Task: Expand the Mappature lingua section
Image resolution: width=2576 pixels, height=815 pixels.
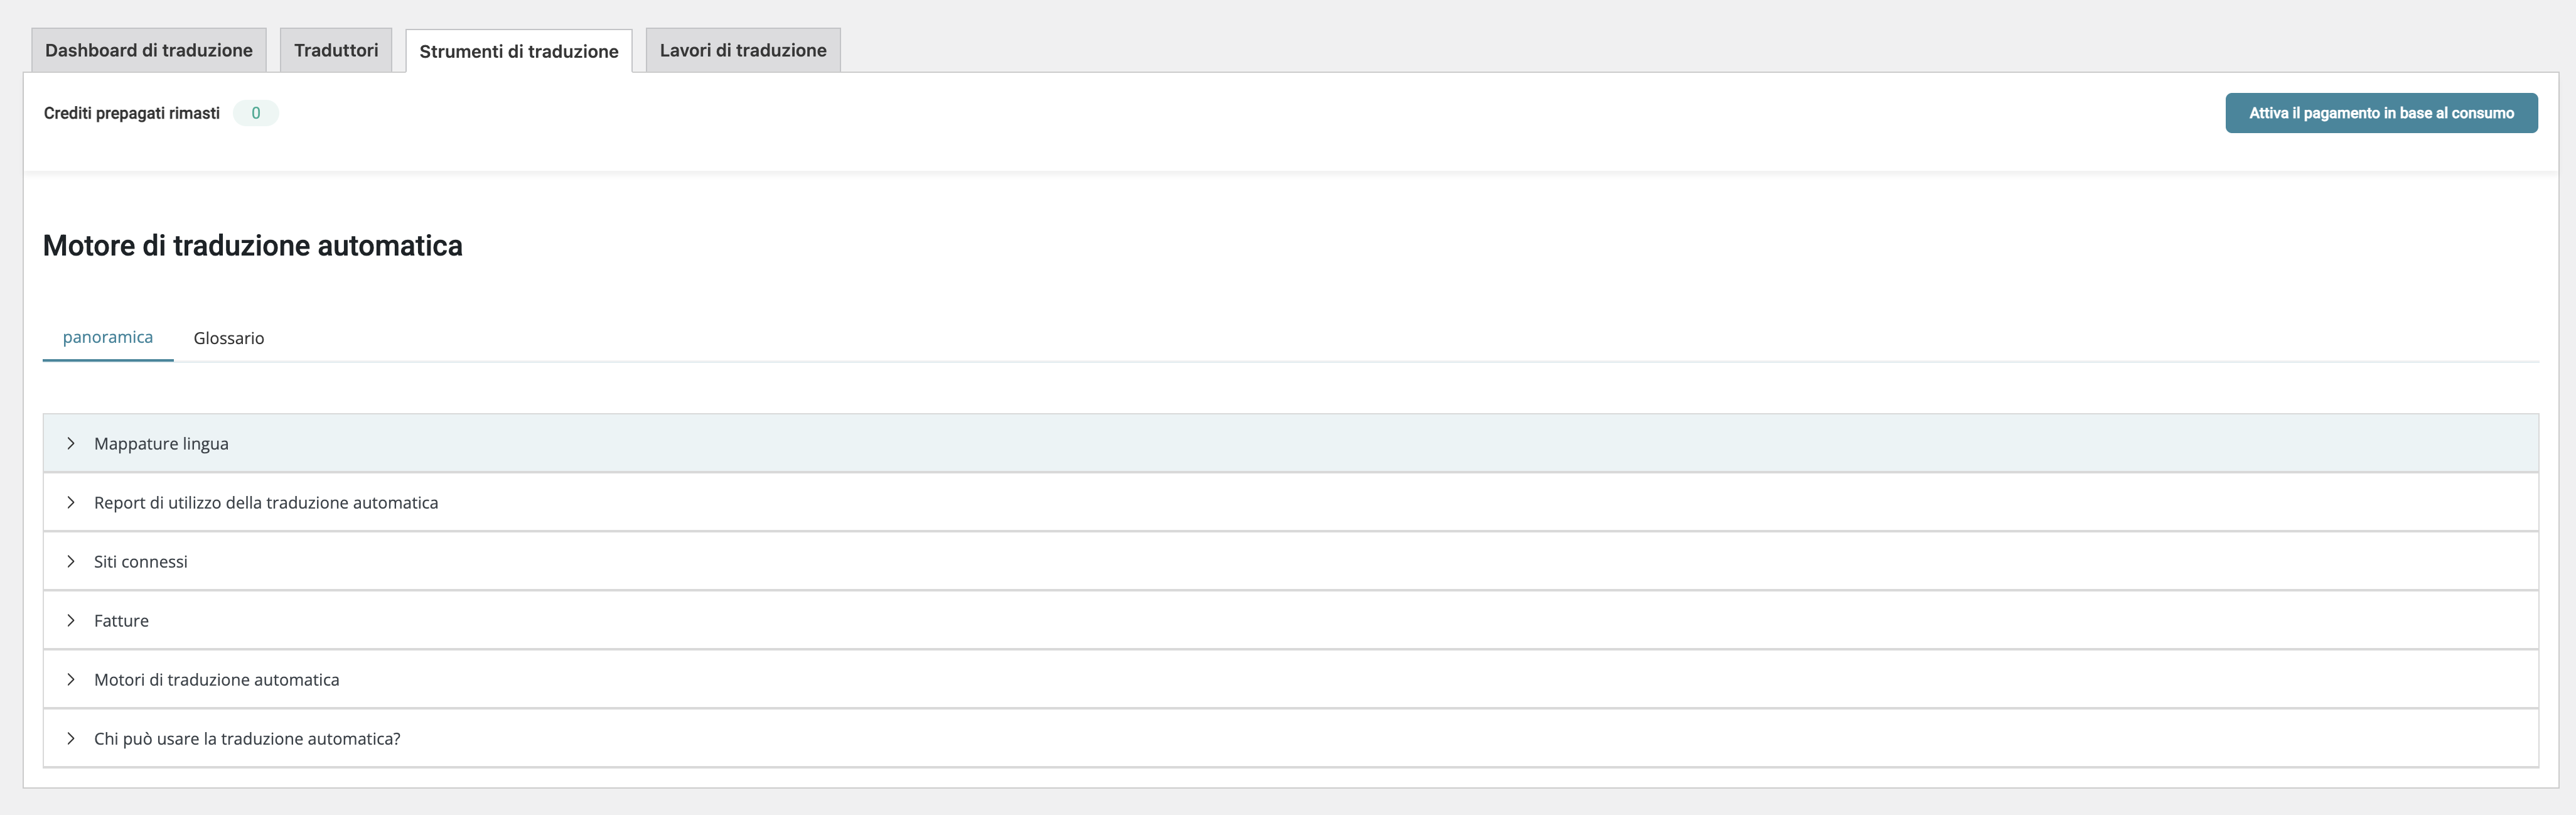Action: pos(1290,443)
